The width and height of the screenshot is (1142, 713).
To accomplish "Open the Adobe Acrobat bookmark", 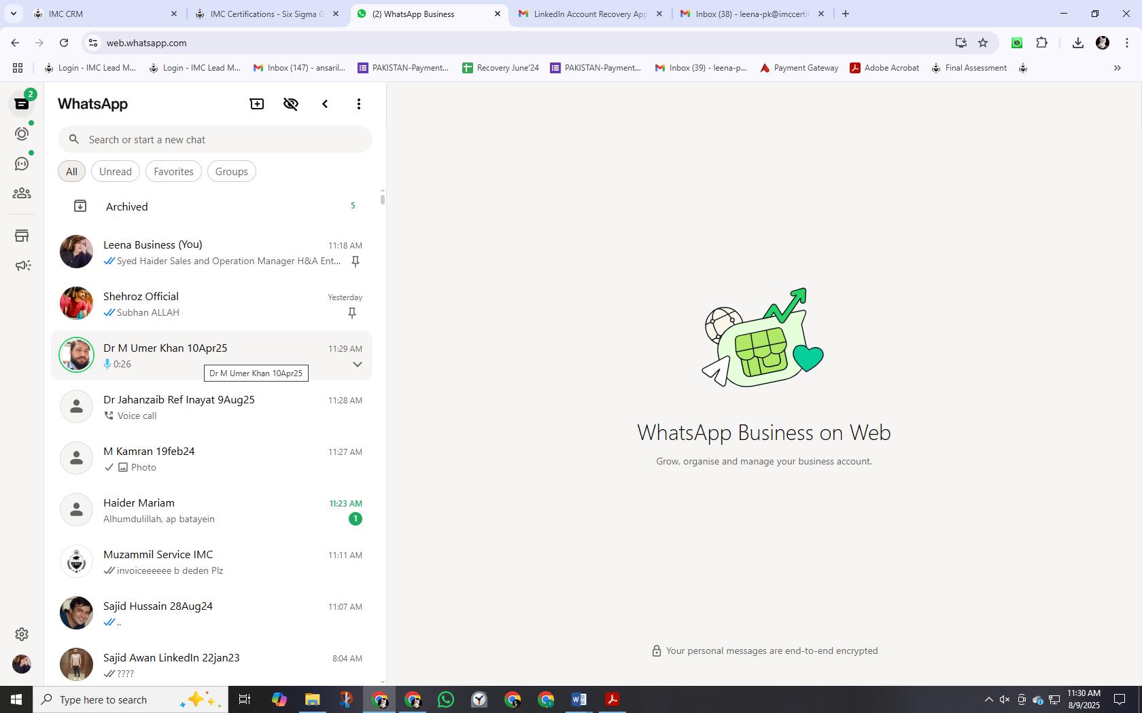I will coord(884,68).
